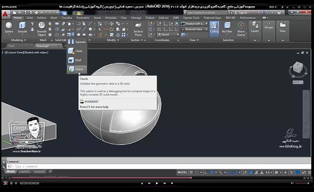The width and height of the screenshot is (314, 192).
Task: Toggle hardware acceleration blue circle icon
Action: (x=298, y=172)
